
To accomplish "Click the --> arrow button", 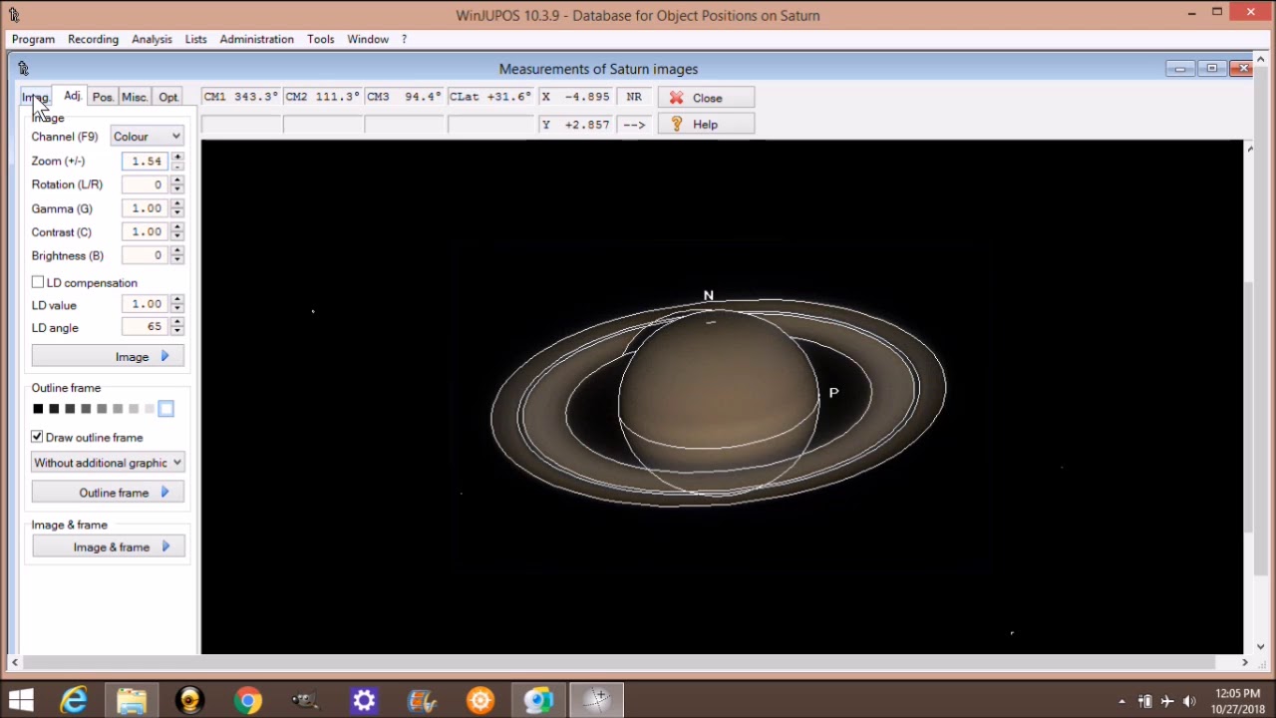I will pyautogui.click(x=634, y=125).
